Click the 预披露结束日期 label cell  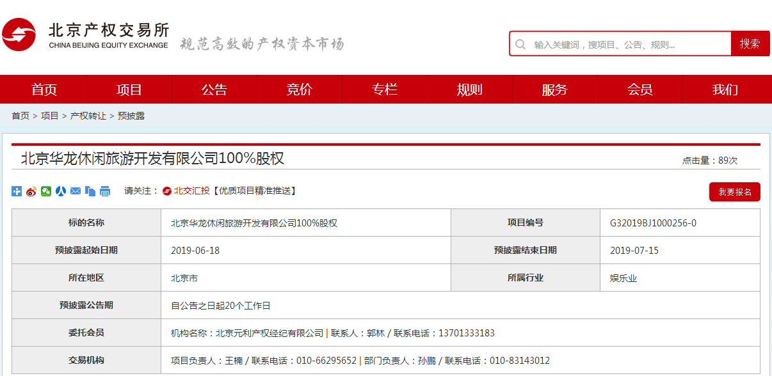coord(526,251)
